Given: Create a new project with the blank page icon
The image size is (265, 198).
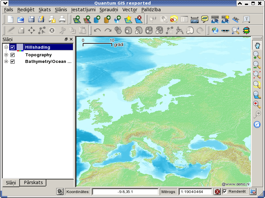Looking at the screenshot, I should (x=11, y=19).
